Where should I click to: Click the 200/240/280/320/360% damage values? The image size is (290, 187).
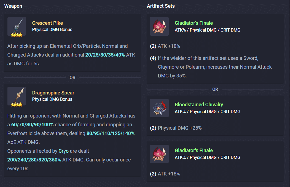tap(34, 160)
